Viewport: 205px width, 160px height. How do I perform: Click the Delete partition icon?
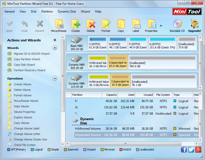tap(91, 24)
